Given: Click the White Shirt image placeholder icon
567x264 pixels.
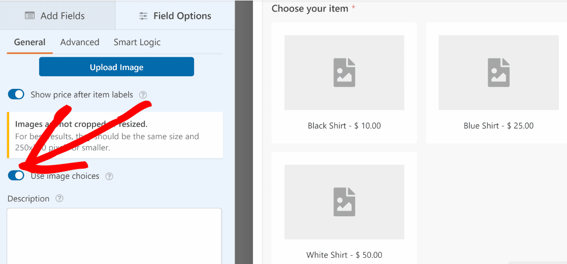Looking at the screenshot, I should (344, 202).
